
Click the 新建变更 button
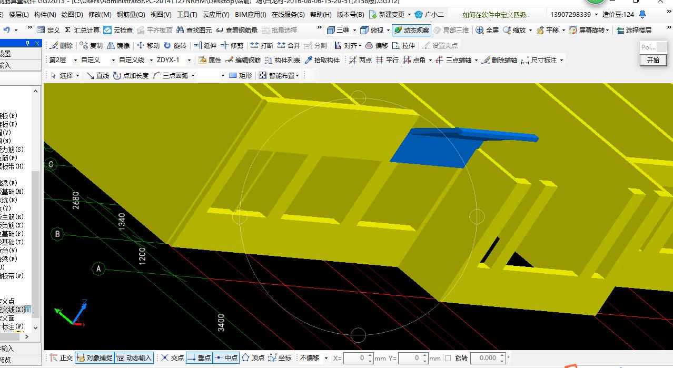coord(388,15)
